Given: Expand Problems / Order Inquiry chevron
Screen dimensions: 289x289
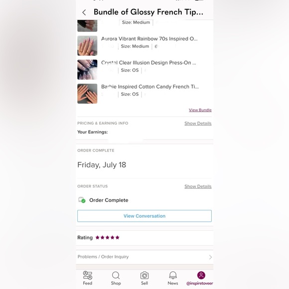Looking at the screenshot, I should point(210,257).
